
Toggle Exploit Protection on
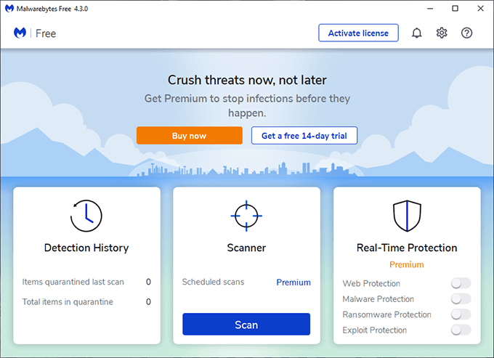point(461,330)
